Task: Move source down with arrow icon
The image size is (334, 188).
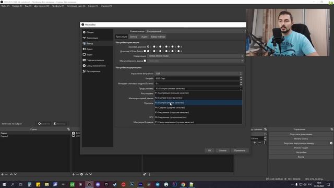Action: tap(90, 174)
